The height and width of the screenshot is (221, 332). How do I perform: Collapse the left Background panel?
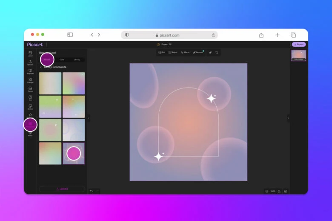pos(89,119)
